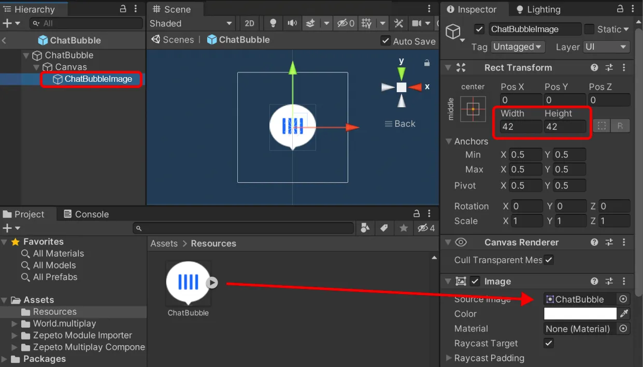Open the Shaded draw mode dropdown
The width and height of the screenshot is (643, 367).
191,23
